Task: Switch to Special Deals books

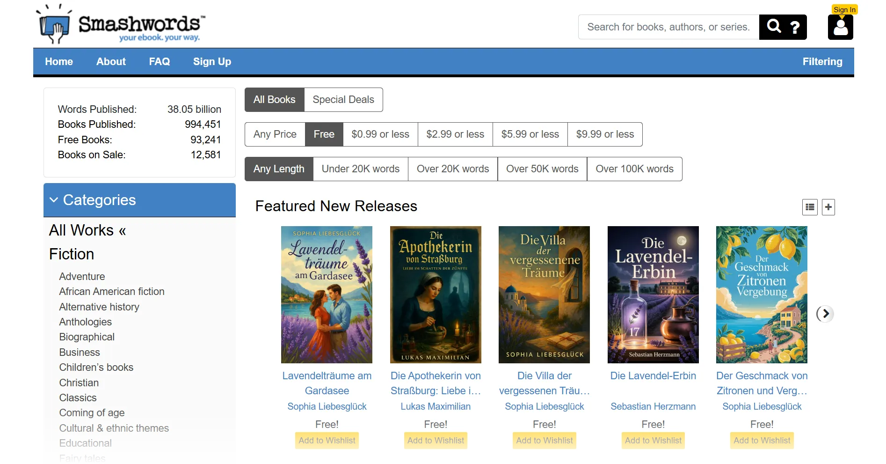Action: (343, 99)
